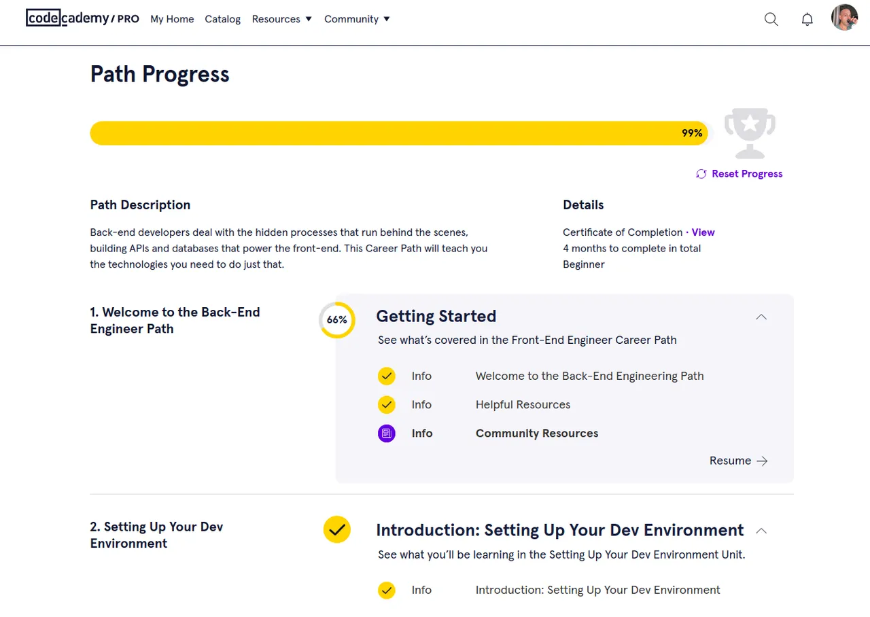
Task: Click the Resume button
Action: tap(739, 461)
